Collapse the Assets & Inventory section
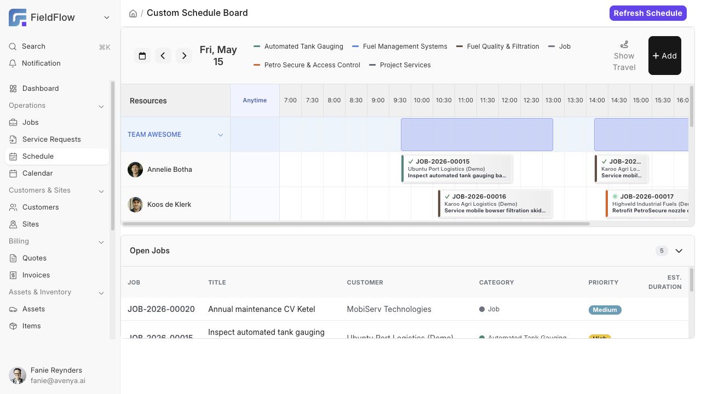The height and width of the screenshot is (394, 701). (x=101, y=293)
